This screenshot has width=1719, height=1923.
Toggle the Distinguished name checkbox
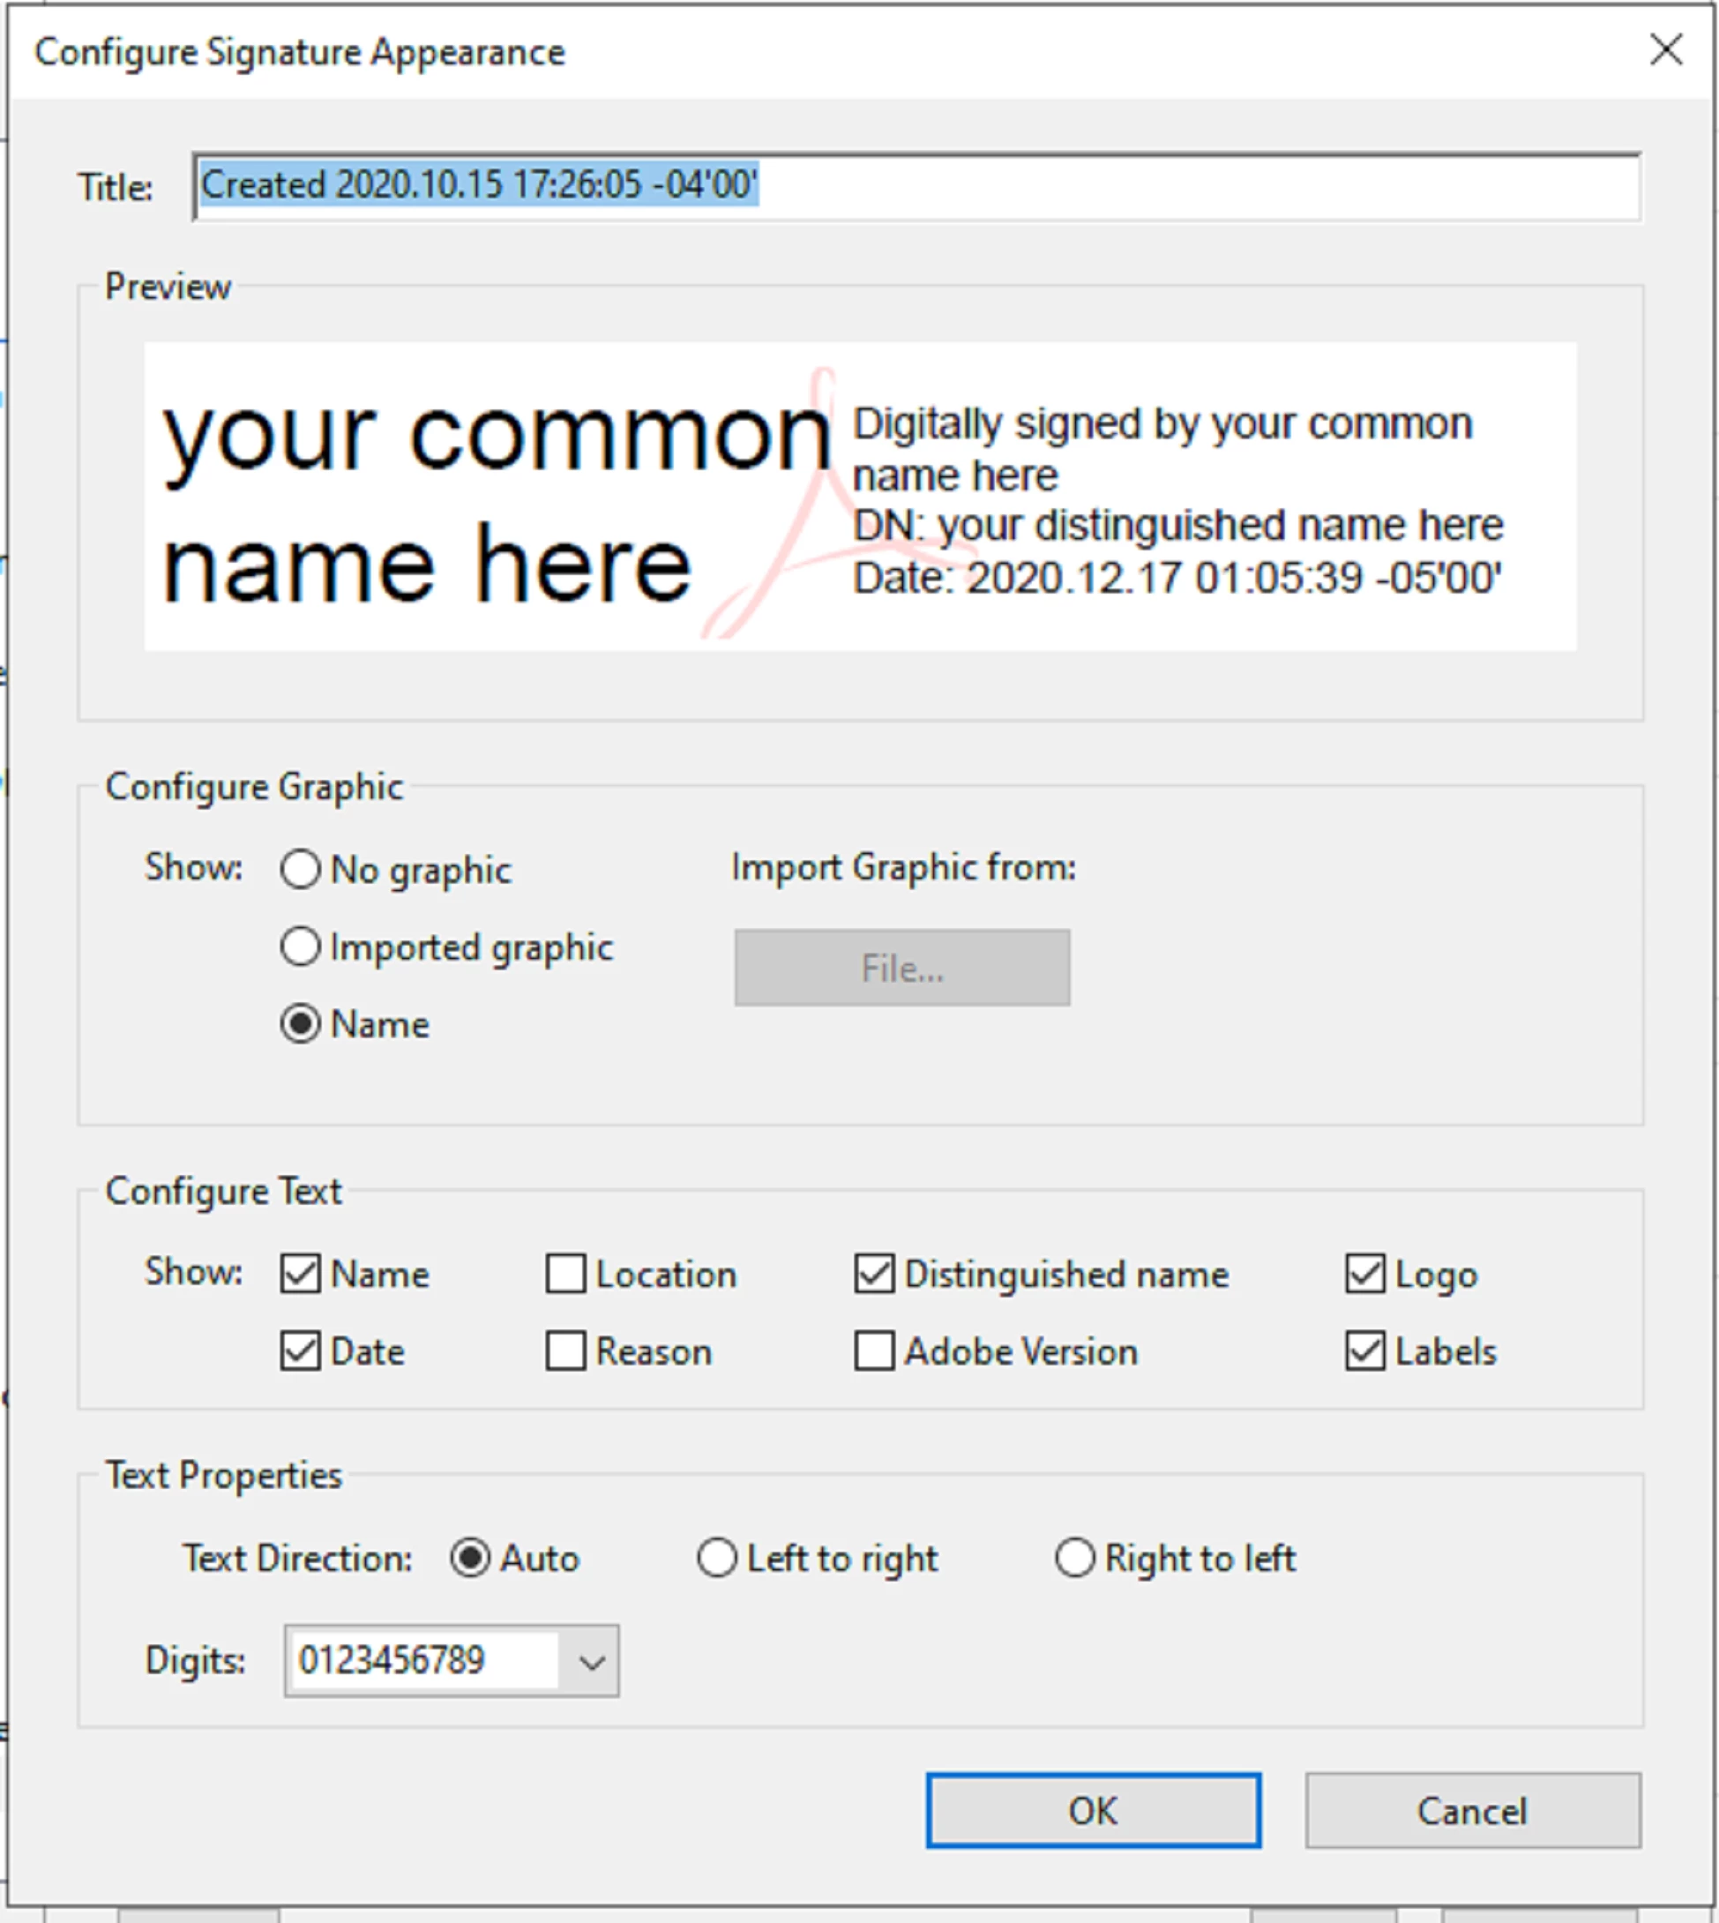tap(875, 1273)
